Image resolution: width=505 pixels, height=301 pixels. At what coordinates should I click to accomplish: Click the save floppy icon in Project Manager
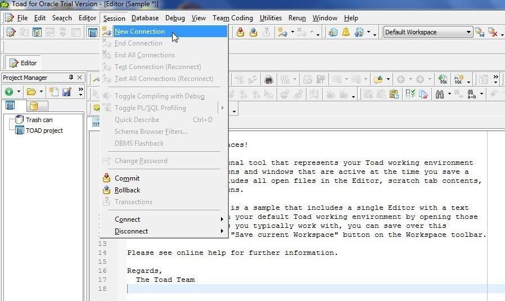pyautogui.click(x=67, y=92)
